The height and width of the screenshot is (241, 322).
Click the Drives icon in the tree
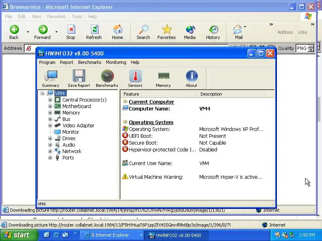58,138
